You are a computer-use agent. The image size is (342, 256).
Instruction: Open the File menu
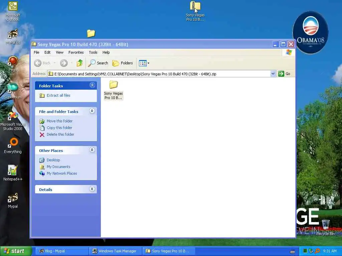tap(36, 52)
